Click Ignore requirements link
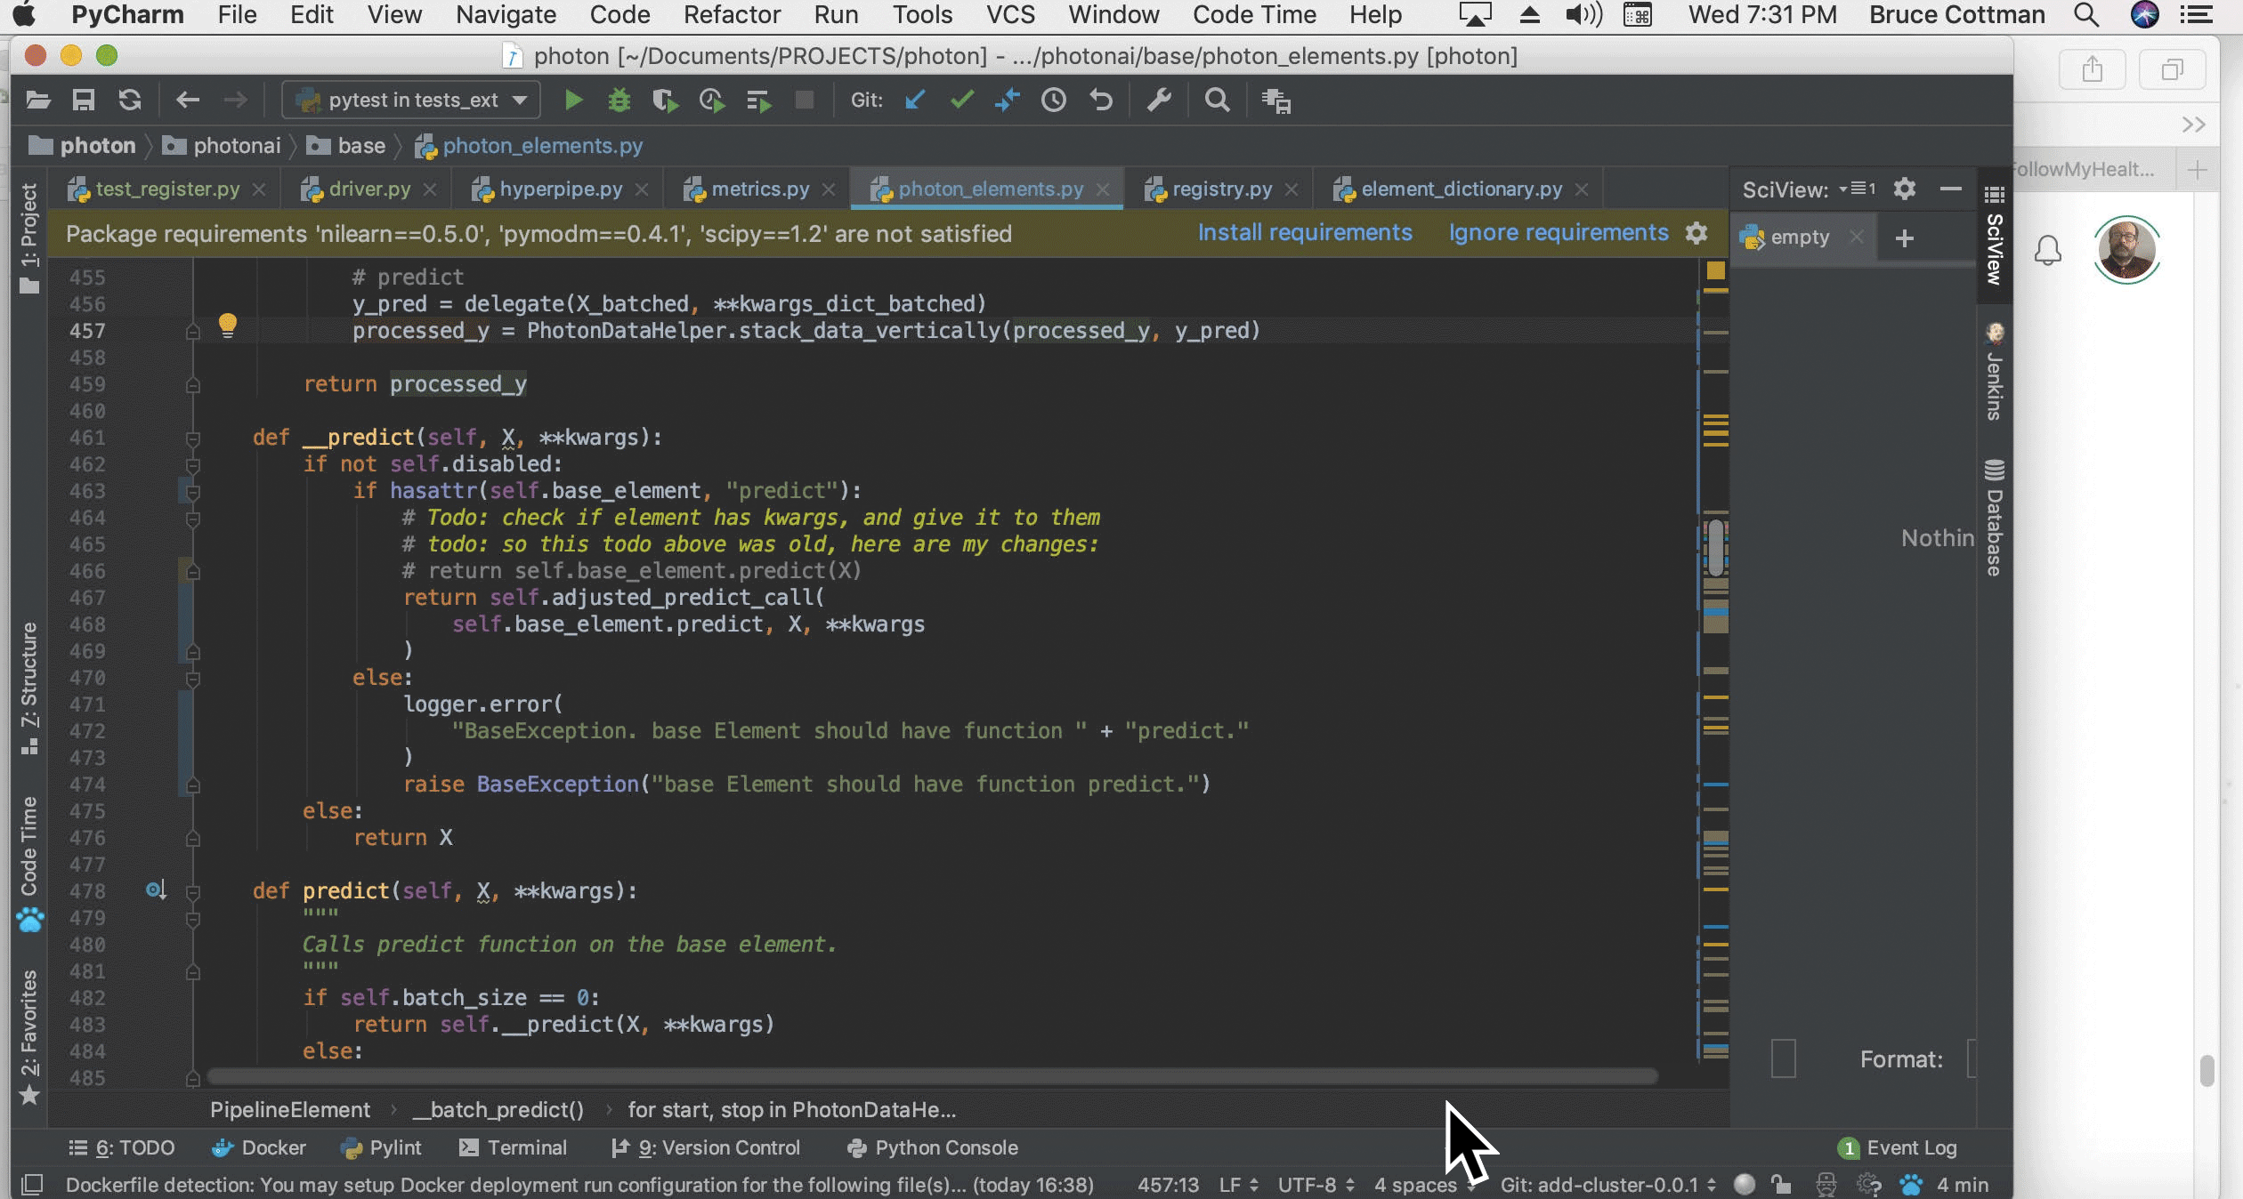 point(1558,233)
